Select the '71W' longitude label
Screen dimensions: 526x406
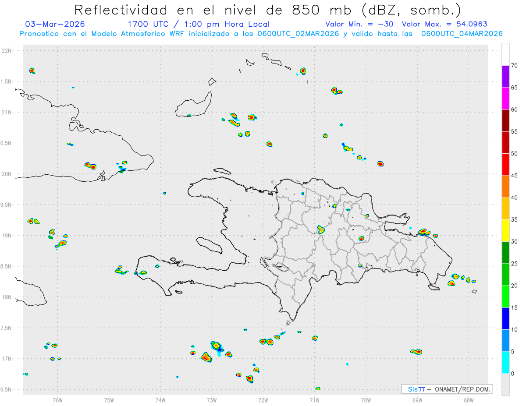[314, 400]
